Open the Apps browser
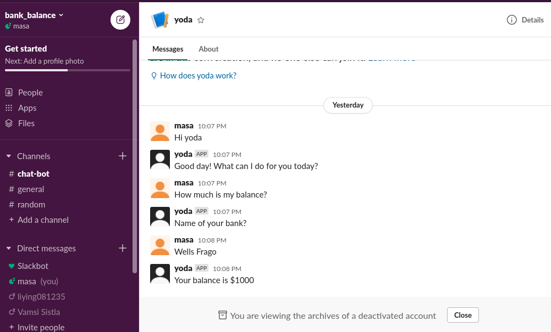 click(27, 108)
